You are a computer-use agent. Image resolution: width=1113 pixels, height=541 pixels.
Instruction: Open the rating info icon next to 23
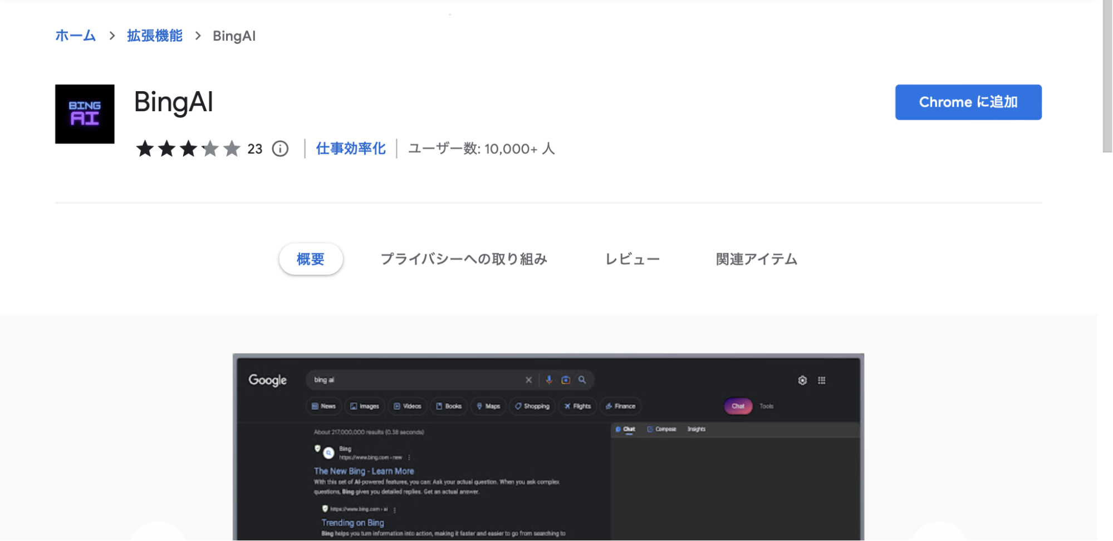[280, 149]
